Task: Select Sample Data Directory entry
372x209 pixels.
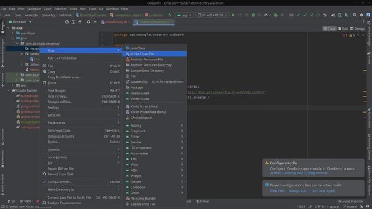Action: point(154,71)
